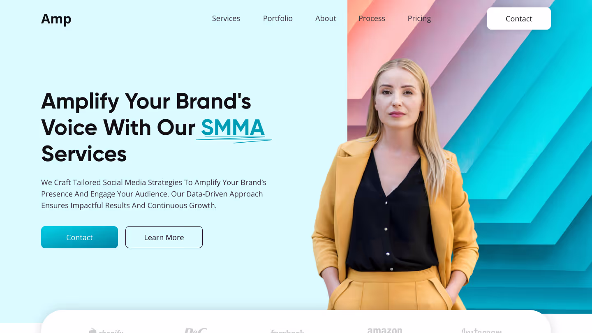Click the scribble underline beneath SMMA
Viewport: 592px width, 333px height.
tap(234, 140)
